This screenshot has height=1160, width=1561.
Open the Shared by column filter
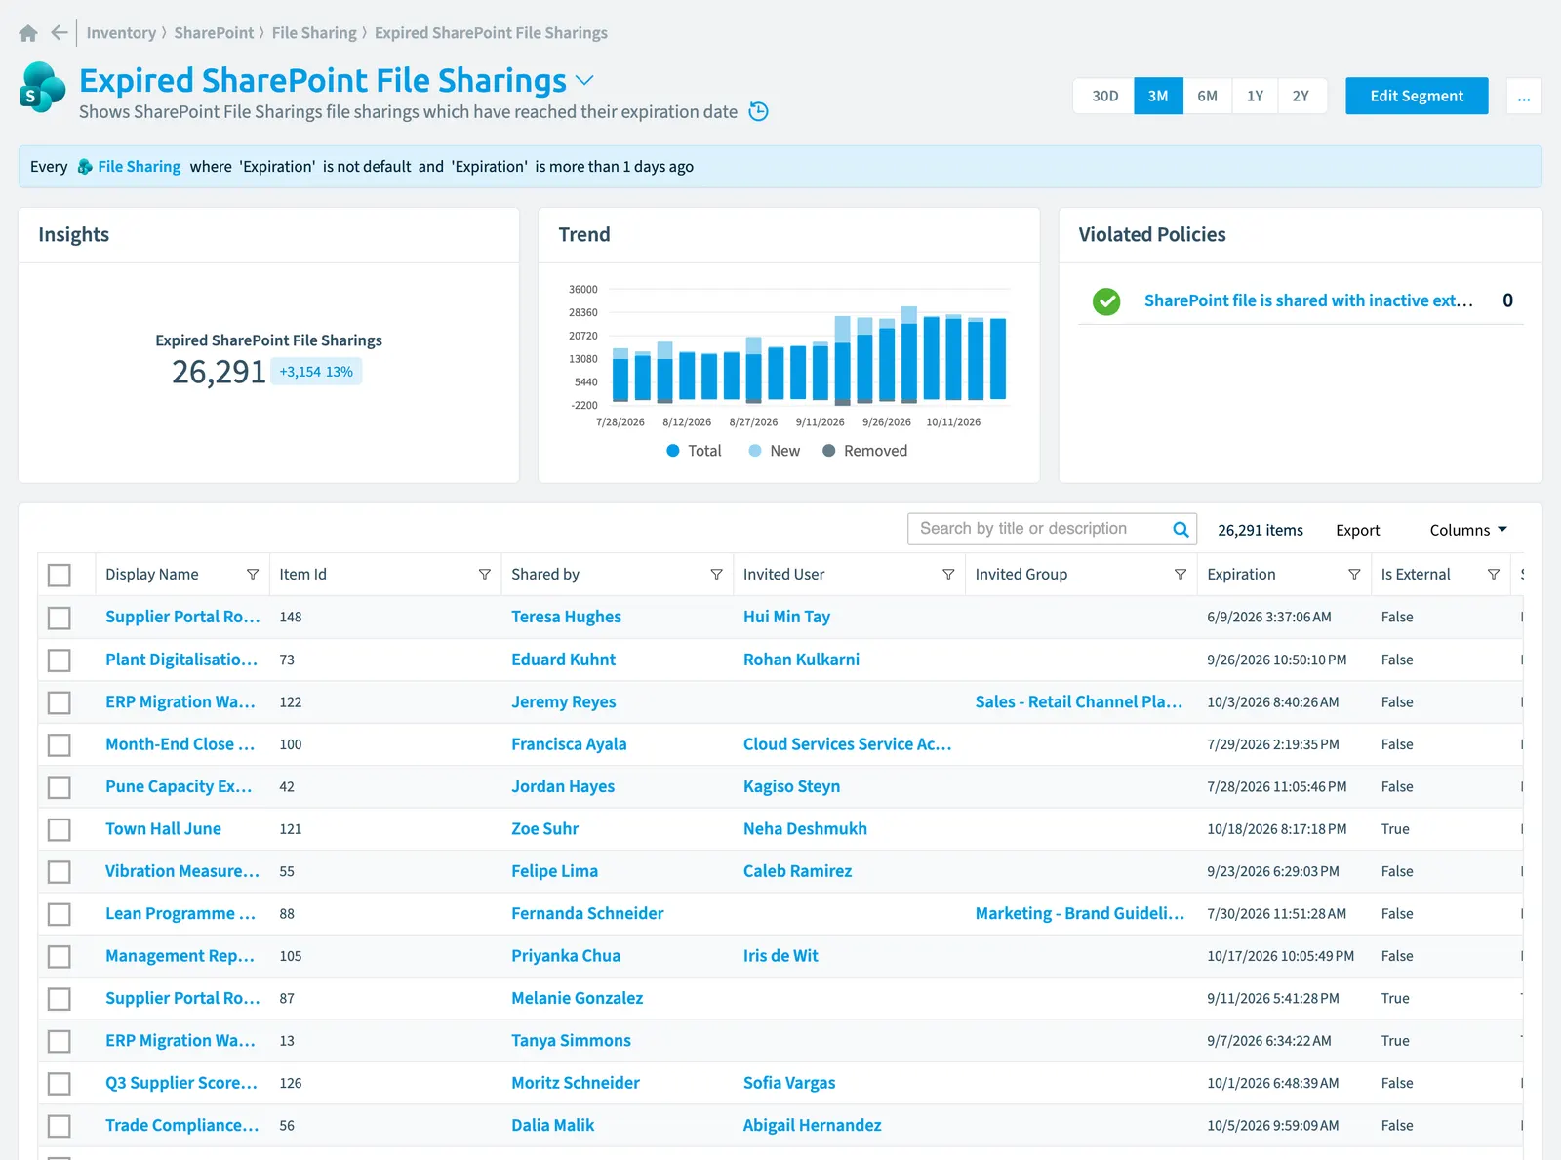(717, 575)
